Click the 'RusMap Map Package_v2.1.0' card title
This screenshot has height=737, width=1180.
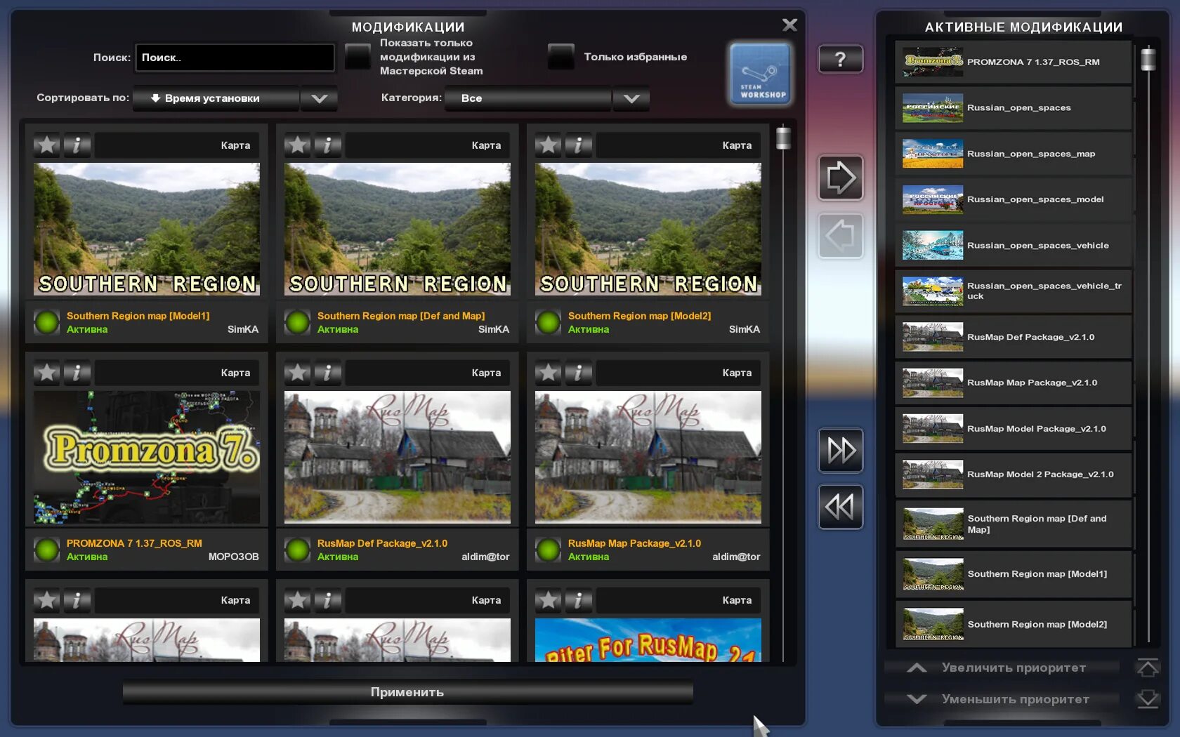click(x=634, y=543)
